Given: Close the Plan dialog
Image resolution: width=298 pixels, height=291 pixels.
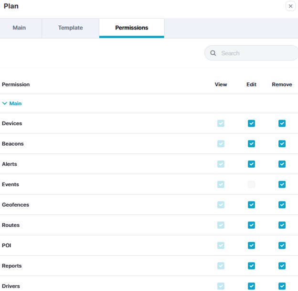Looking at the screenshot, I should (290, 6).
